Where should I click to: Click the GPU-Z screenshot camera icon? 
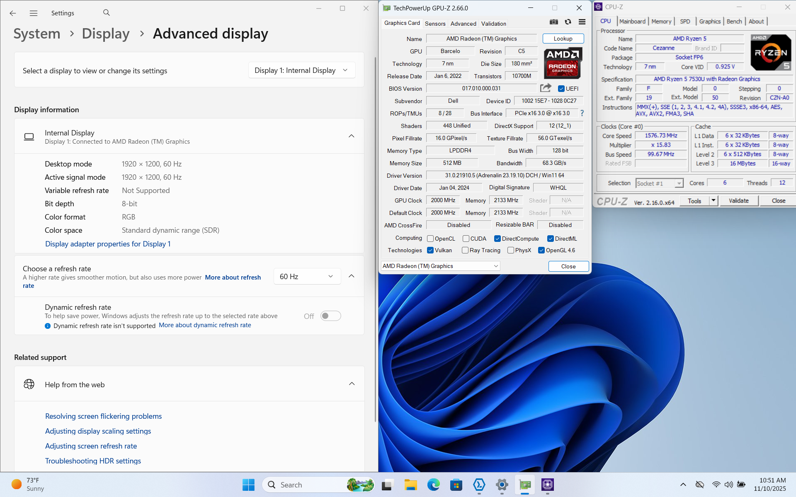(553, 22)
